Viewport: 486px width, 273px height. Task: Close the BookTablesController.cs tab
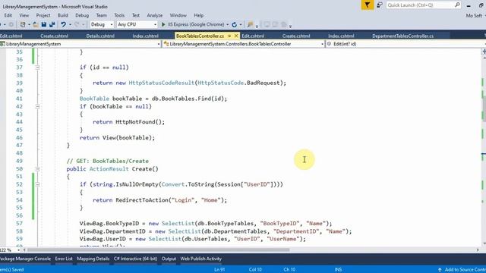point(236,36)
